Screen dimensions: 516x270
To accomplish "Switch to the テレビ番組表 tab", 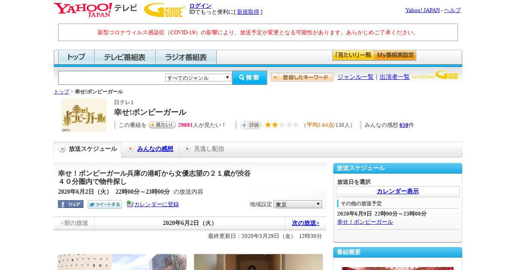I will pyautogui.click(x=125, y=57).
